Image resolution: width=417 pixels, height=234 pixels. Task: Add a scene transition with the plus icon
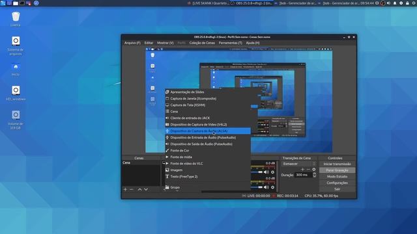click(302, 169)
